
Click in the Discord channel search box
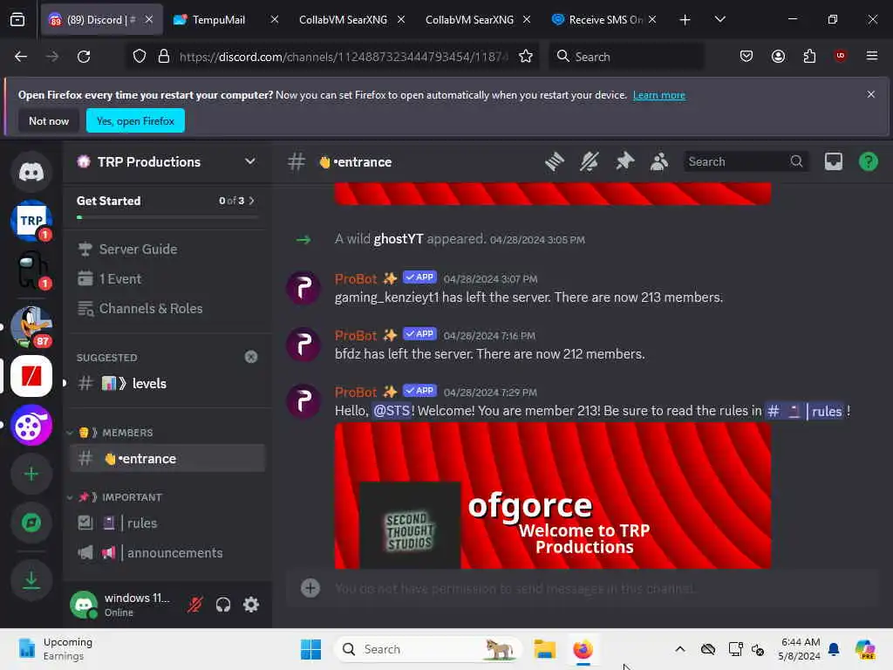tap(745, 161)
